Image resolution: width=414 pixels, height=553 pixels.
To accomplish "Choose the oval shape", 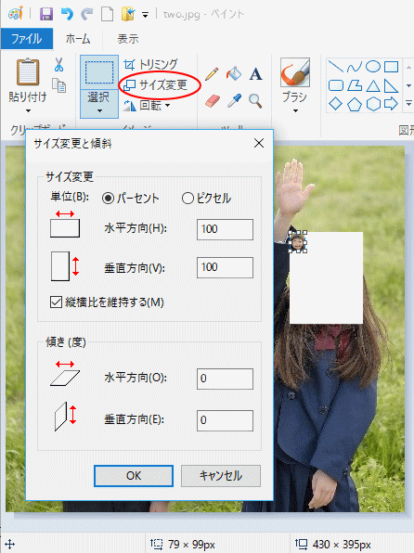I will 373,66.
